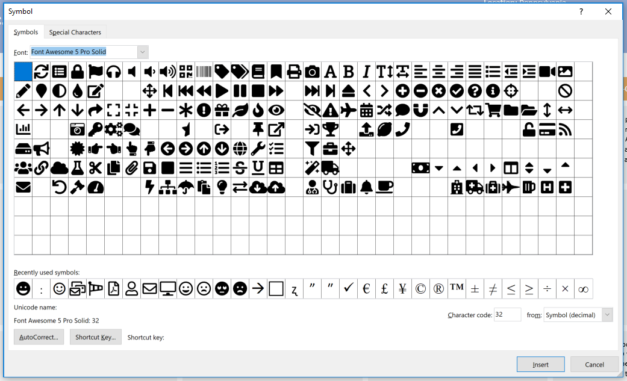The height and width of the screenshot is (381, 627).
Task: Select the lock symbol in the grid
Action: pyautogui.click(x=77, y=71)
